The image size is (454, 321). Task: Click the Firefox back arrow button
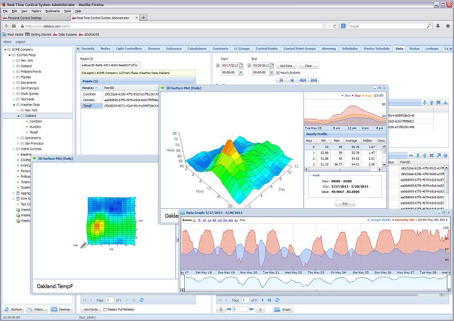point(7,26)
